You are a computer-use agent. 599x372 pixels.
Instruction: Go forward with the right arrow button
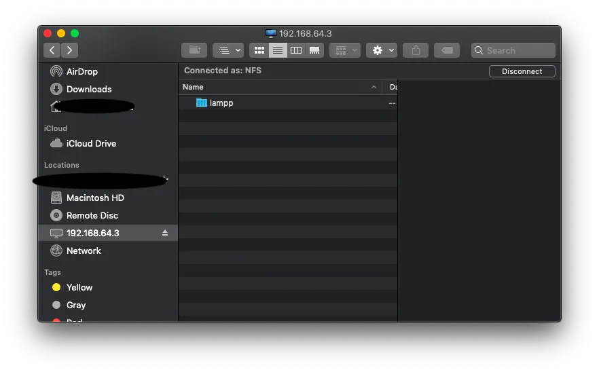coord(69,50)
